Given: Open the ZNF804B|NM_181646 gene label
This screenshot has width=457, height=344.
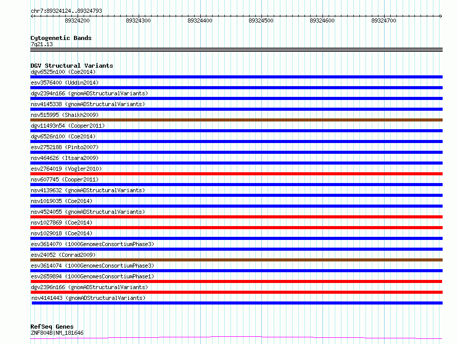Looking at the screenshot, I should tap(57, 333).
